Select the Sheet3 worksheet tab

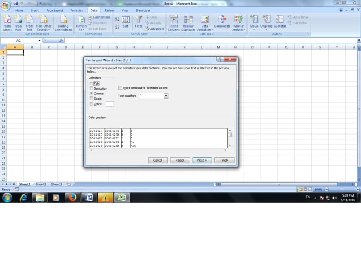(56, 184)
